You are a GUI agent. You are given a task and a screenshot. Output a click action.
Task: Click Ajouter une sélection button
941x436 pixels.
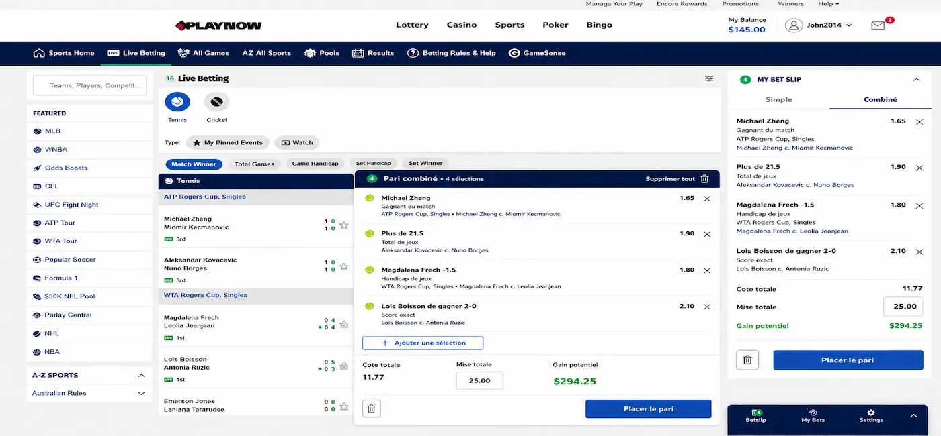423,343
